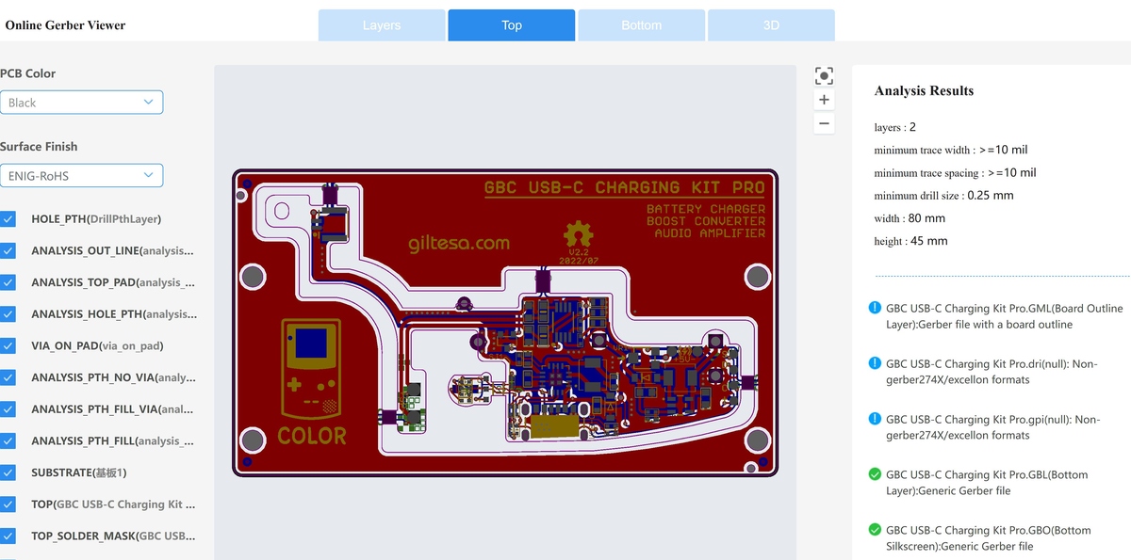1131x560 pixels.
Task: Hide the SUBSTRATE layer
Action: click(x=8, y=472)
